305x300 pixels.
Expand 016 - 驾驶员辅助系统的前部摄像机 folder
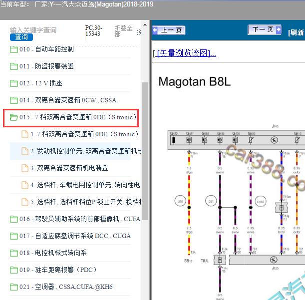click(80, 219)
